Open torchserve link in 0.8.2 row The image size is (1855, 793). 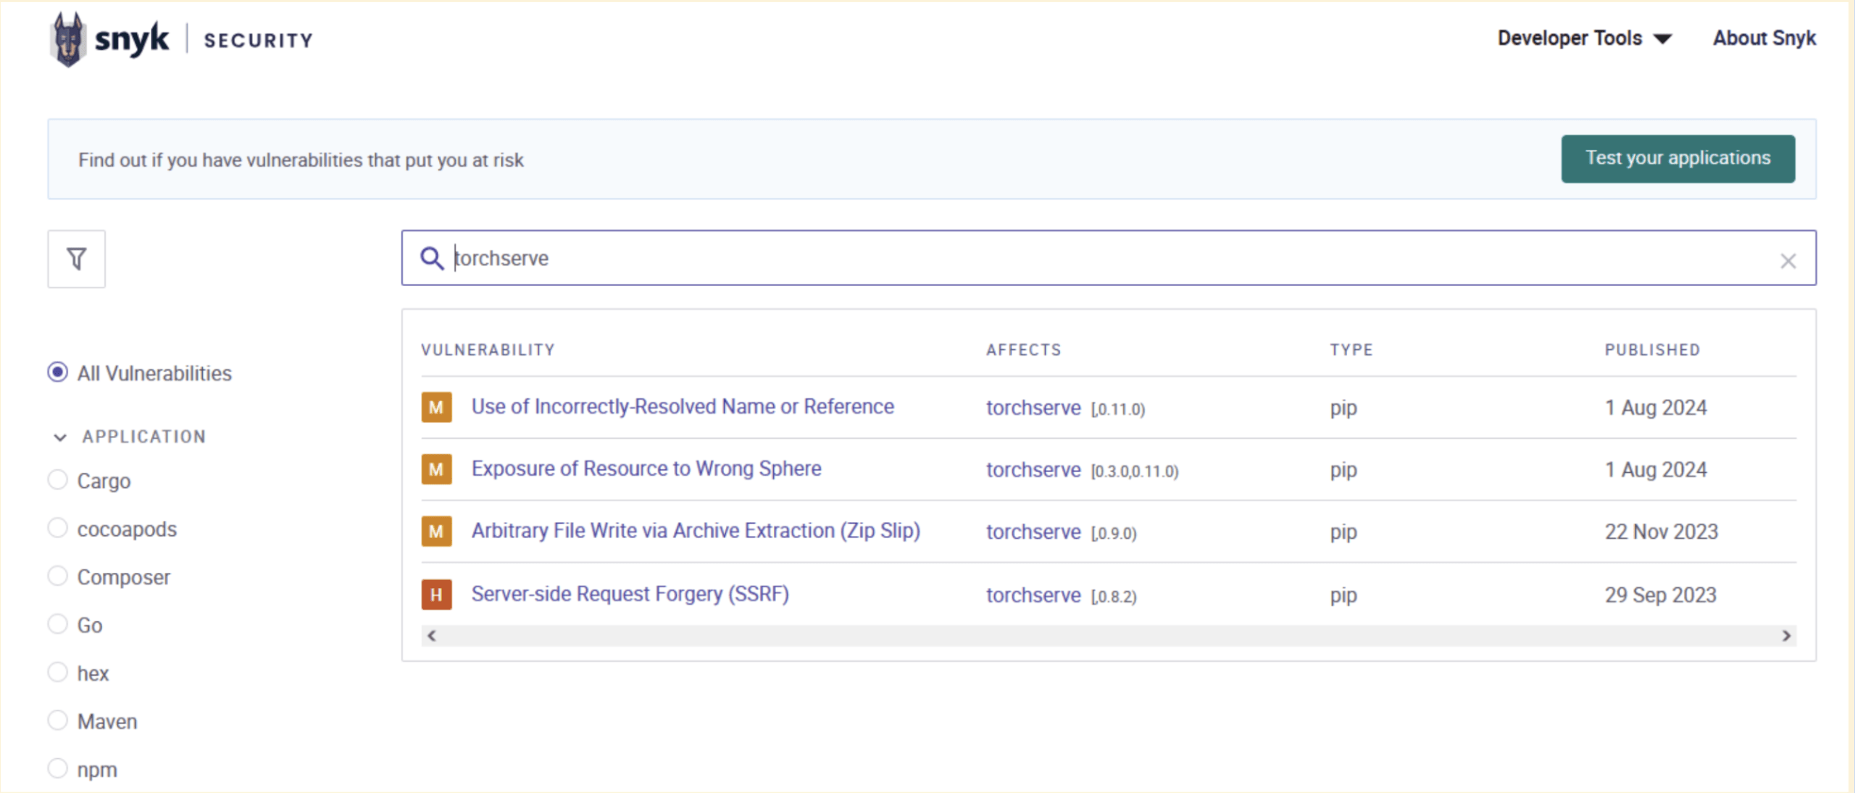coord(1033,596)
